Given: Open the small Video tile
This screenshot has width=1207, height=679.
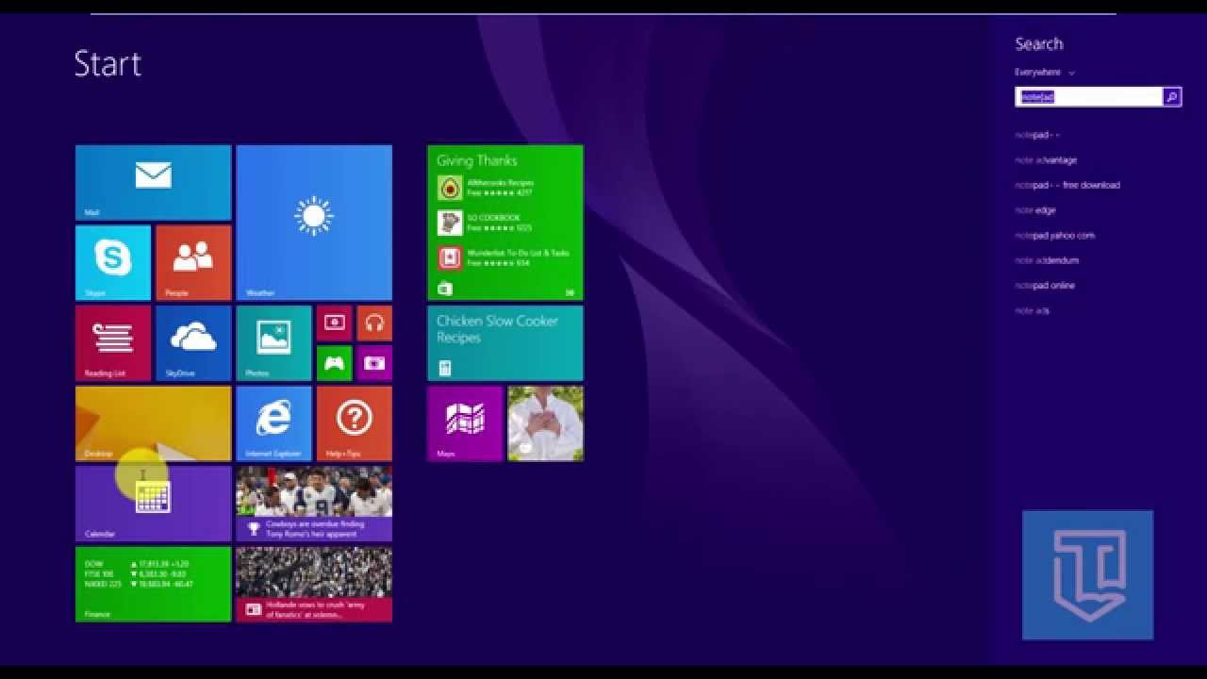Looking at the screenshot, I should [335, 323].
